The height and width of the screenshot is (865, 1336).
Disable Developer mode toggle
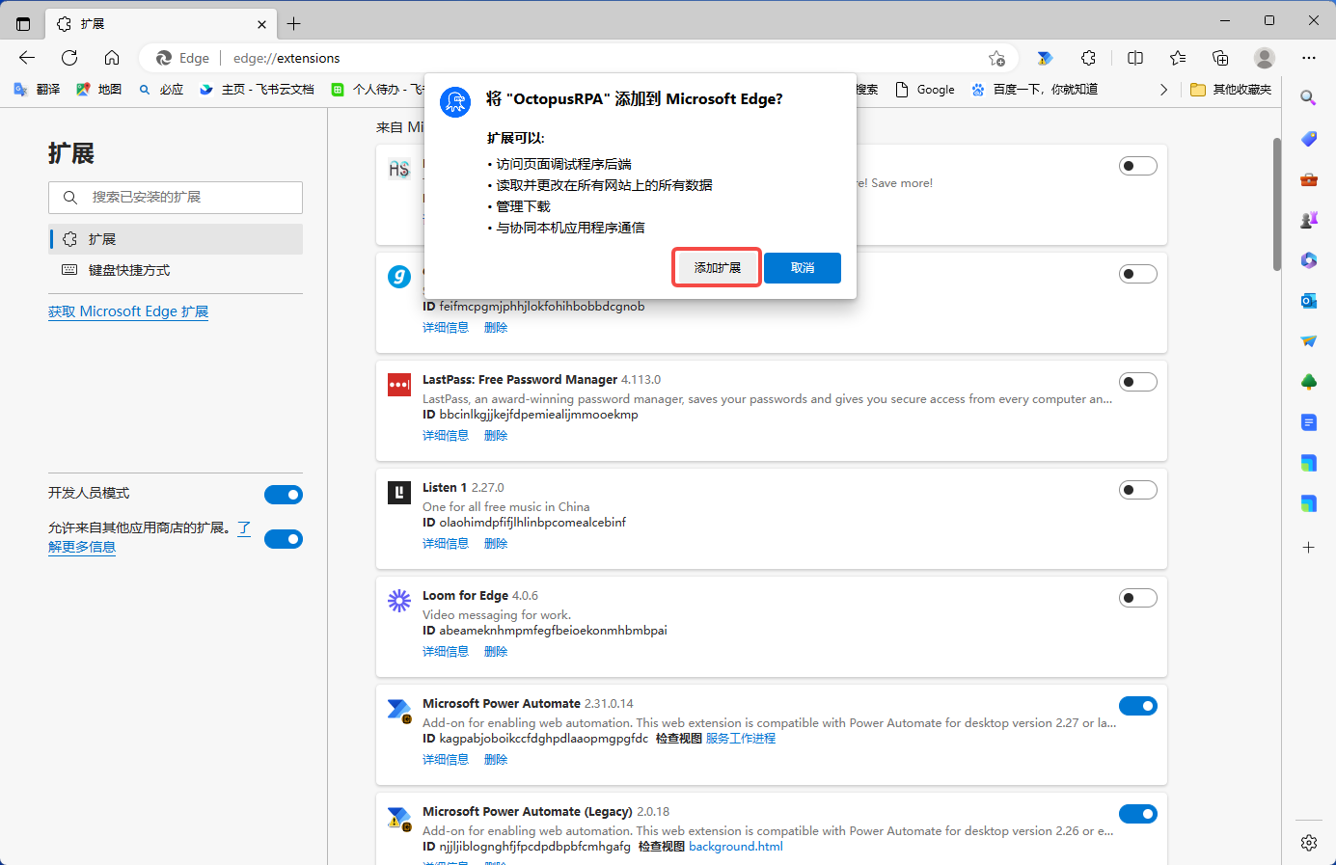(x=284, y=495)
